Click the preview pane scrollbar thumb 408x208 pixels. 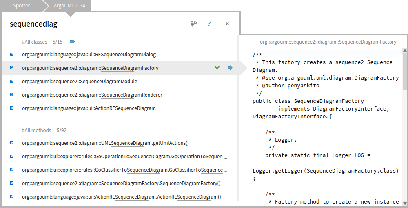(x=405, y=71)
